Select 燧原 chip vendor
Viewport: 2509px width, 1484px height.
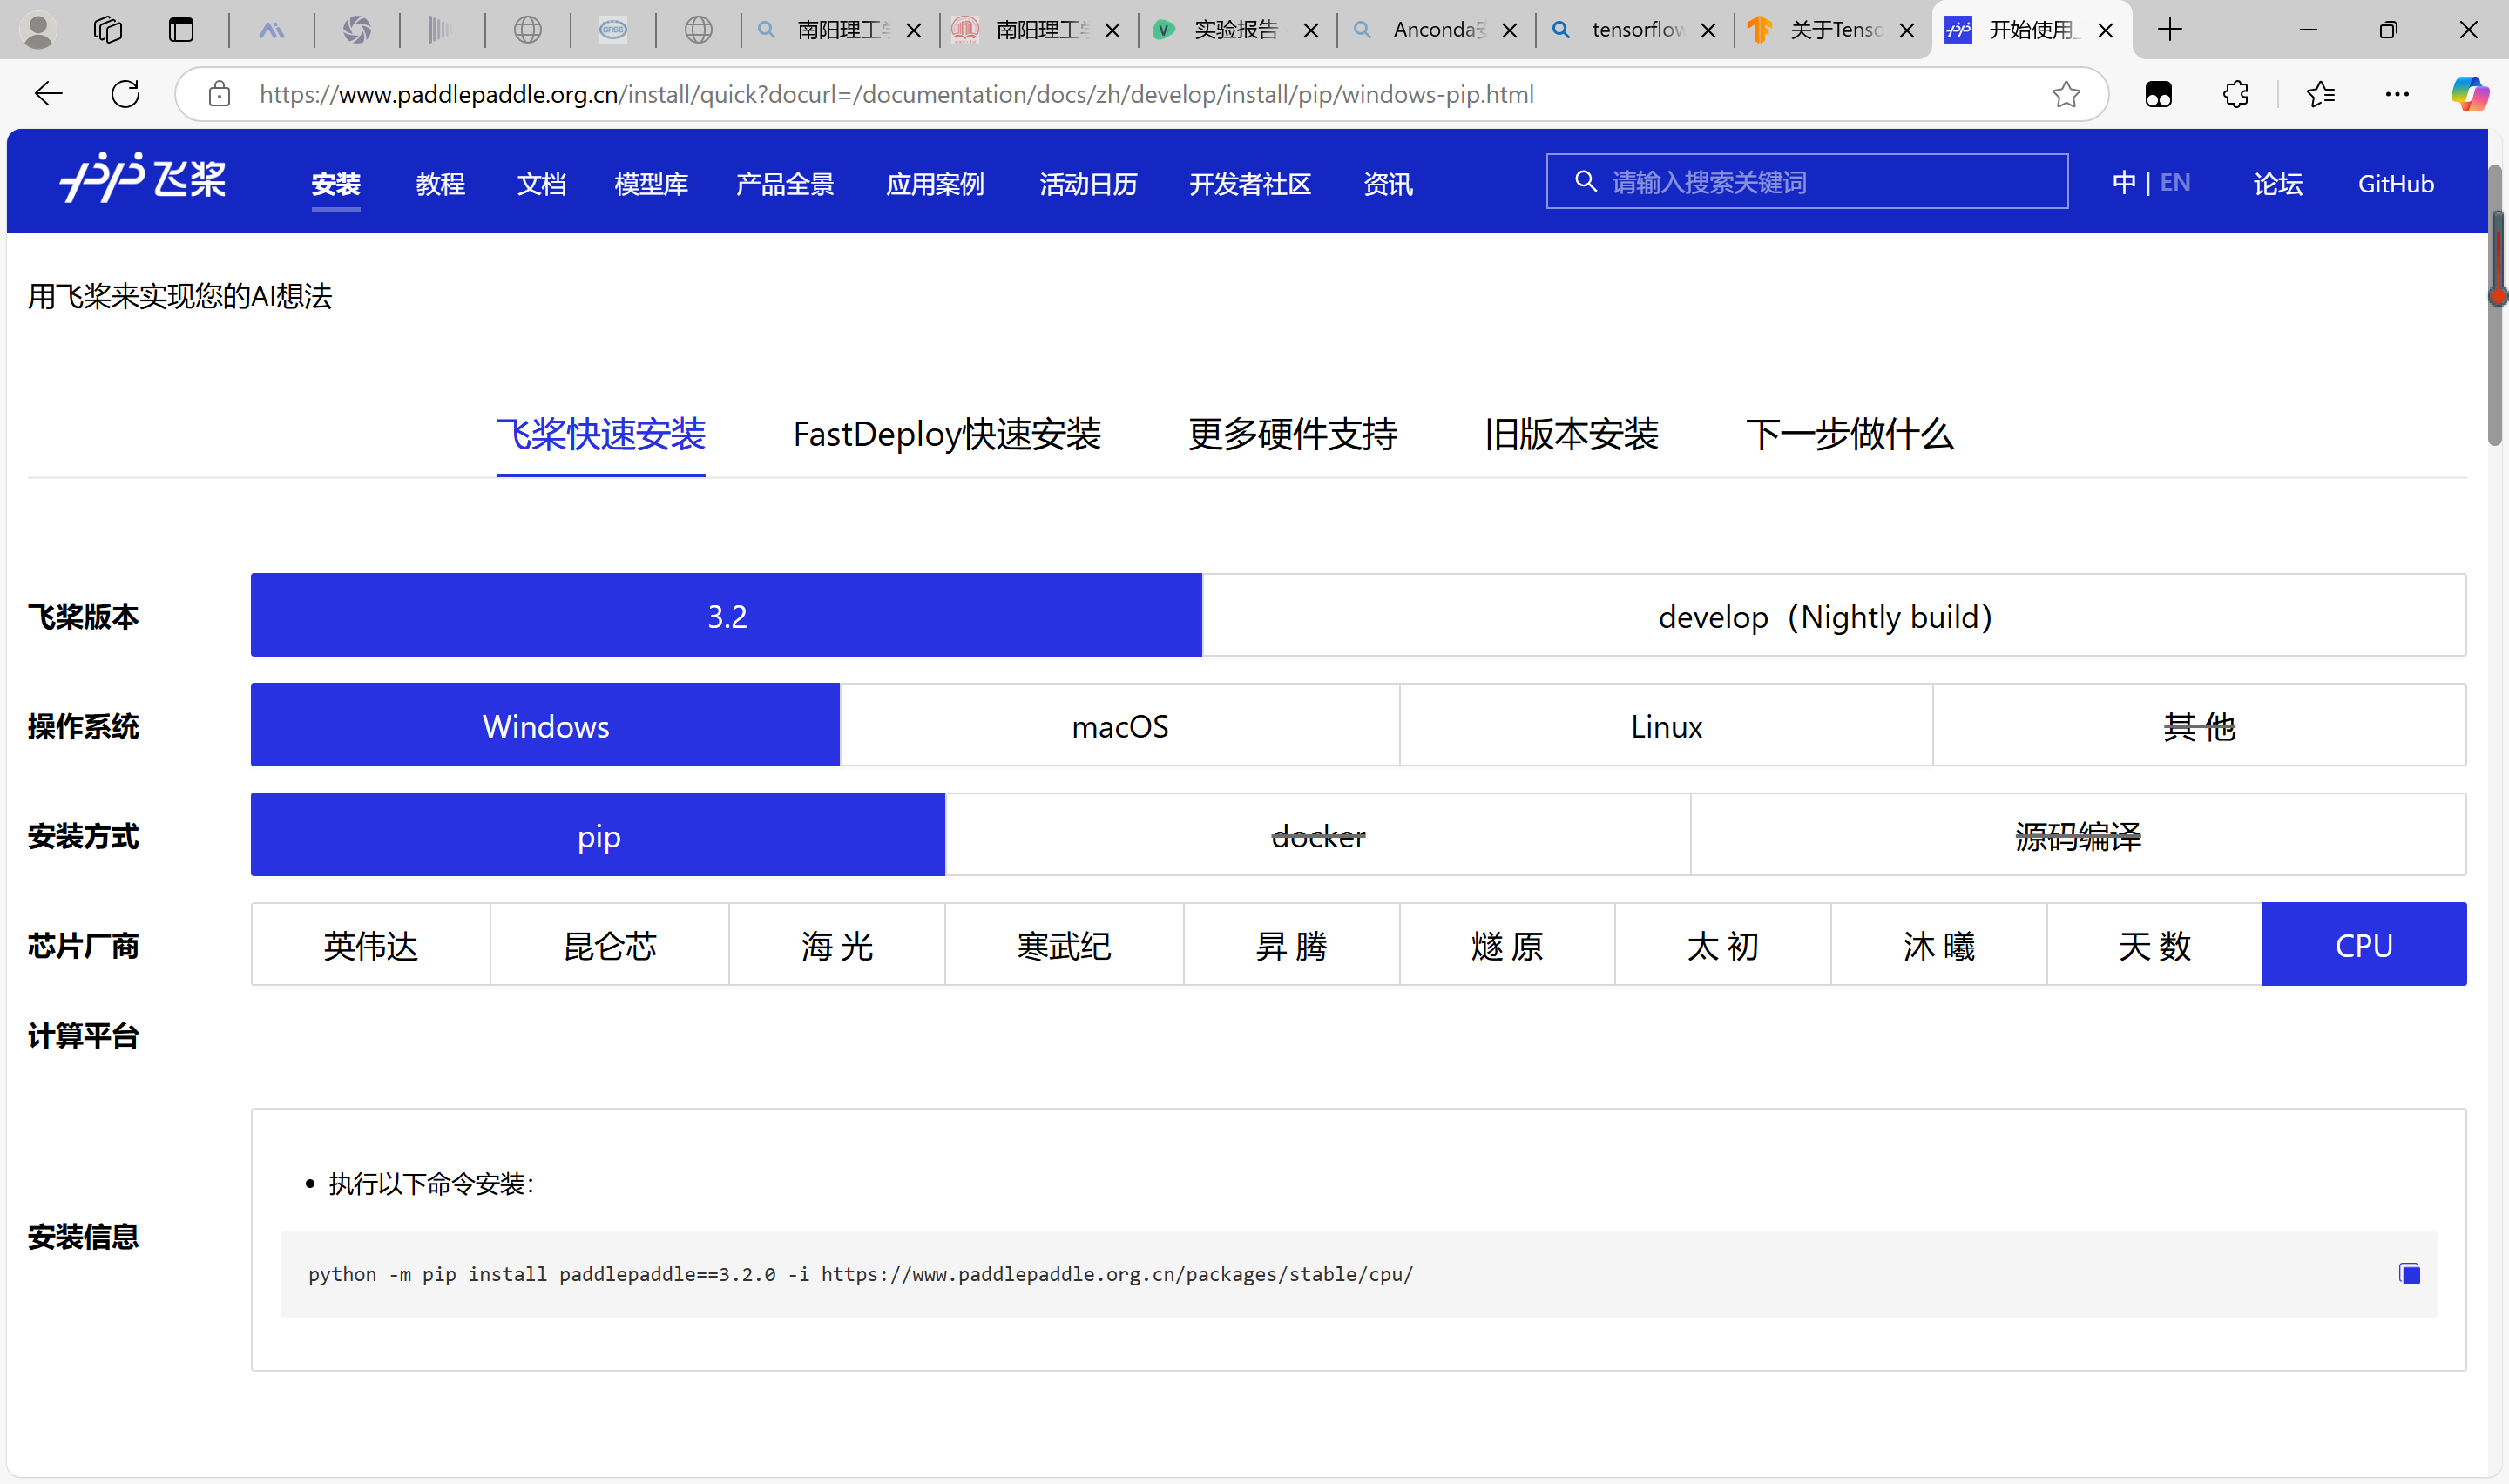(x=1507, y=945)
